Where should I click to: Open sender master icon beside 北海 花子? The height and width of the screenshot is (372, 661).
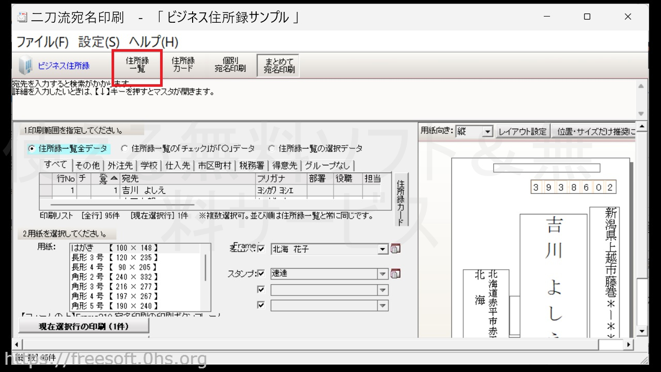click(x=396, y=249)
